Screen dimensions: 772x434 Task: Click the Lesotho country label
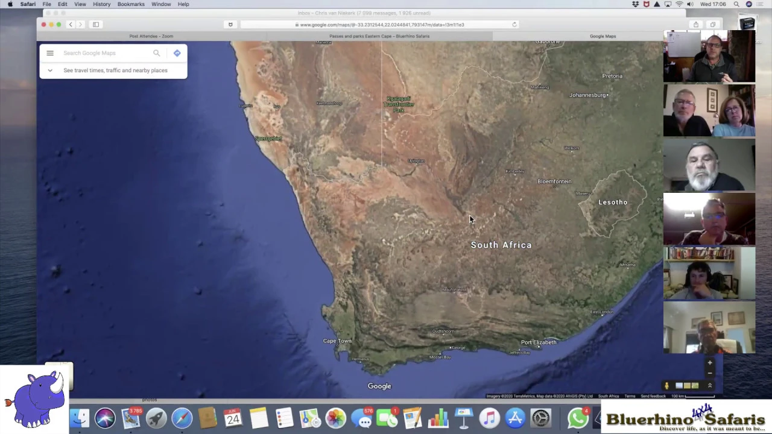coord(613,203)
